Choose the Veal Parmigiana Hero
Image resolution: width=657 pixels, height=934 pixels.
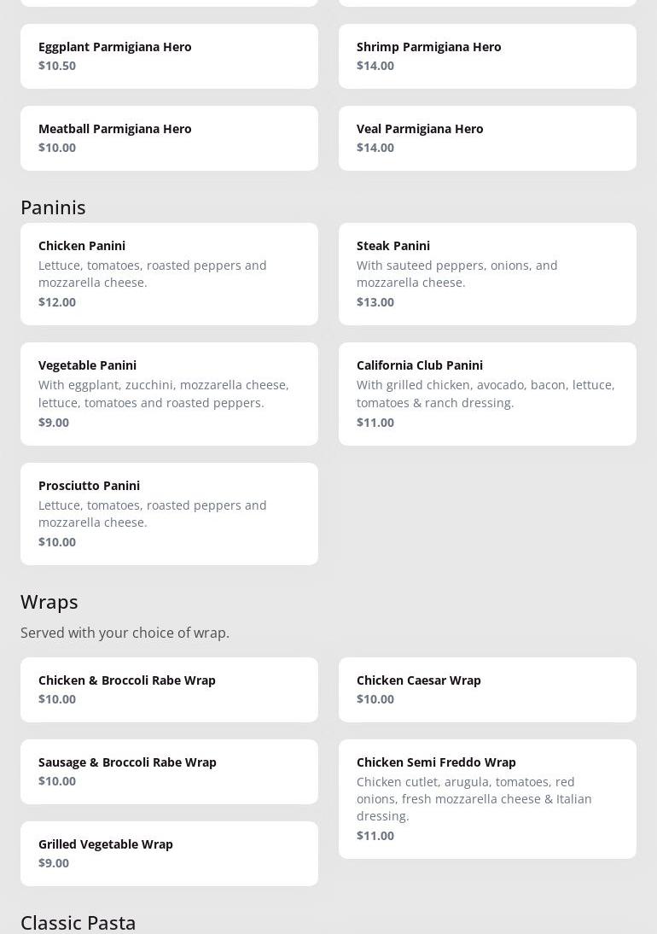tap(487, 138)
